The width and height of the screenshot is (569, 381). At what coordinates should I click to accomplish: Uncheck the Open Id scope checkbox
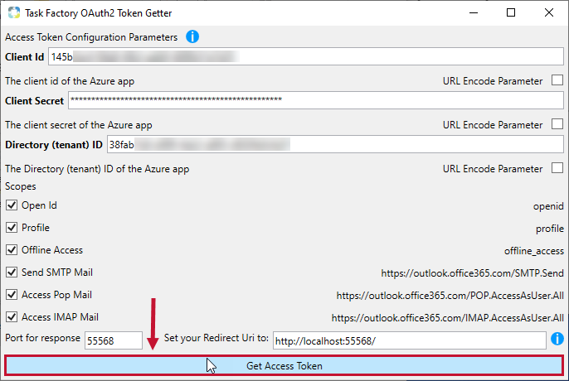[x=12, y=205]
